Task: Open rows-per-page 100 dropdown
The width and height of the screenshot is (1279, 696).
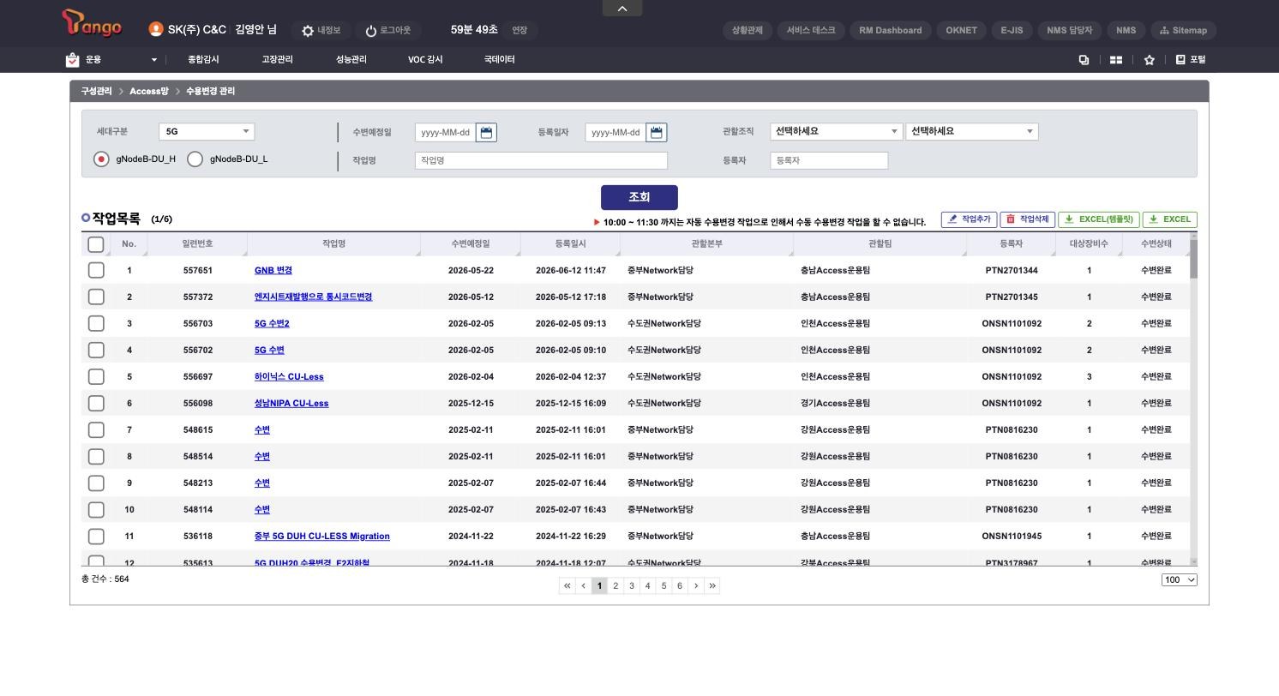Action: 1180,580
